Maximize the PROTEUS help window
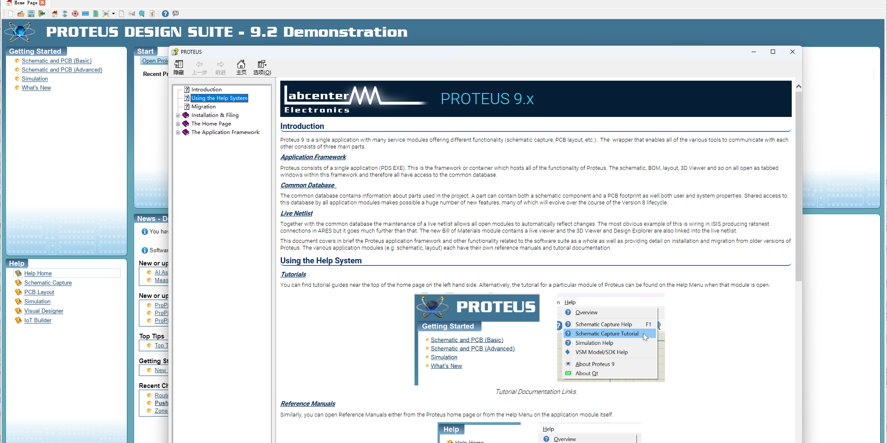Screen dimensions: 887x443 pos(773,52)
